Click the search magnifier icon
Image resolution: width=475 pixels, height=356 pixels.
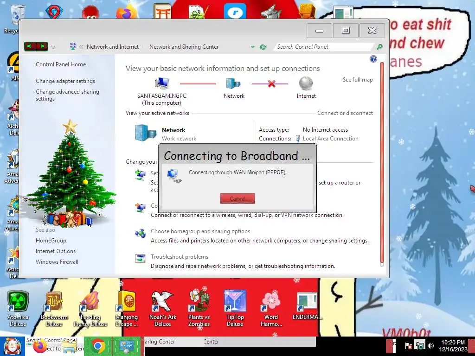pyautogui.click(x=379, y=47)
